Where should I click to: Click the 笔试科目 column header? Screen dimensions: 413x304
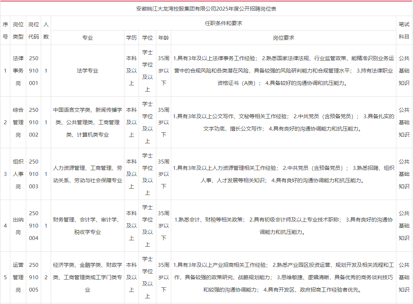404,30
